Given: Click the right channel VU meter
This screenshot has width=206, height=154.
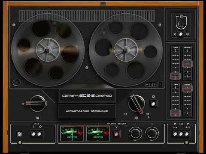Looking at the screenshot, I should pyautogui.click(x=98, y=133).
